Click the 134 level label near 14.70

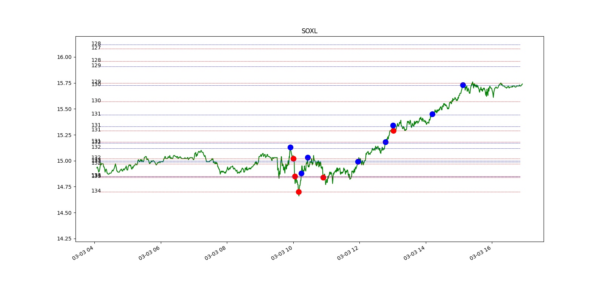96,191
